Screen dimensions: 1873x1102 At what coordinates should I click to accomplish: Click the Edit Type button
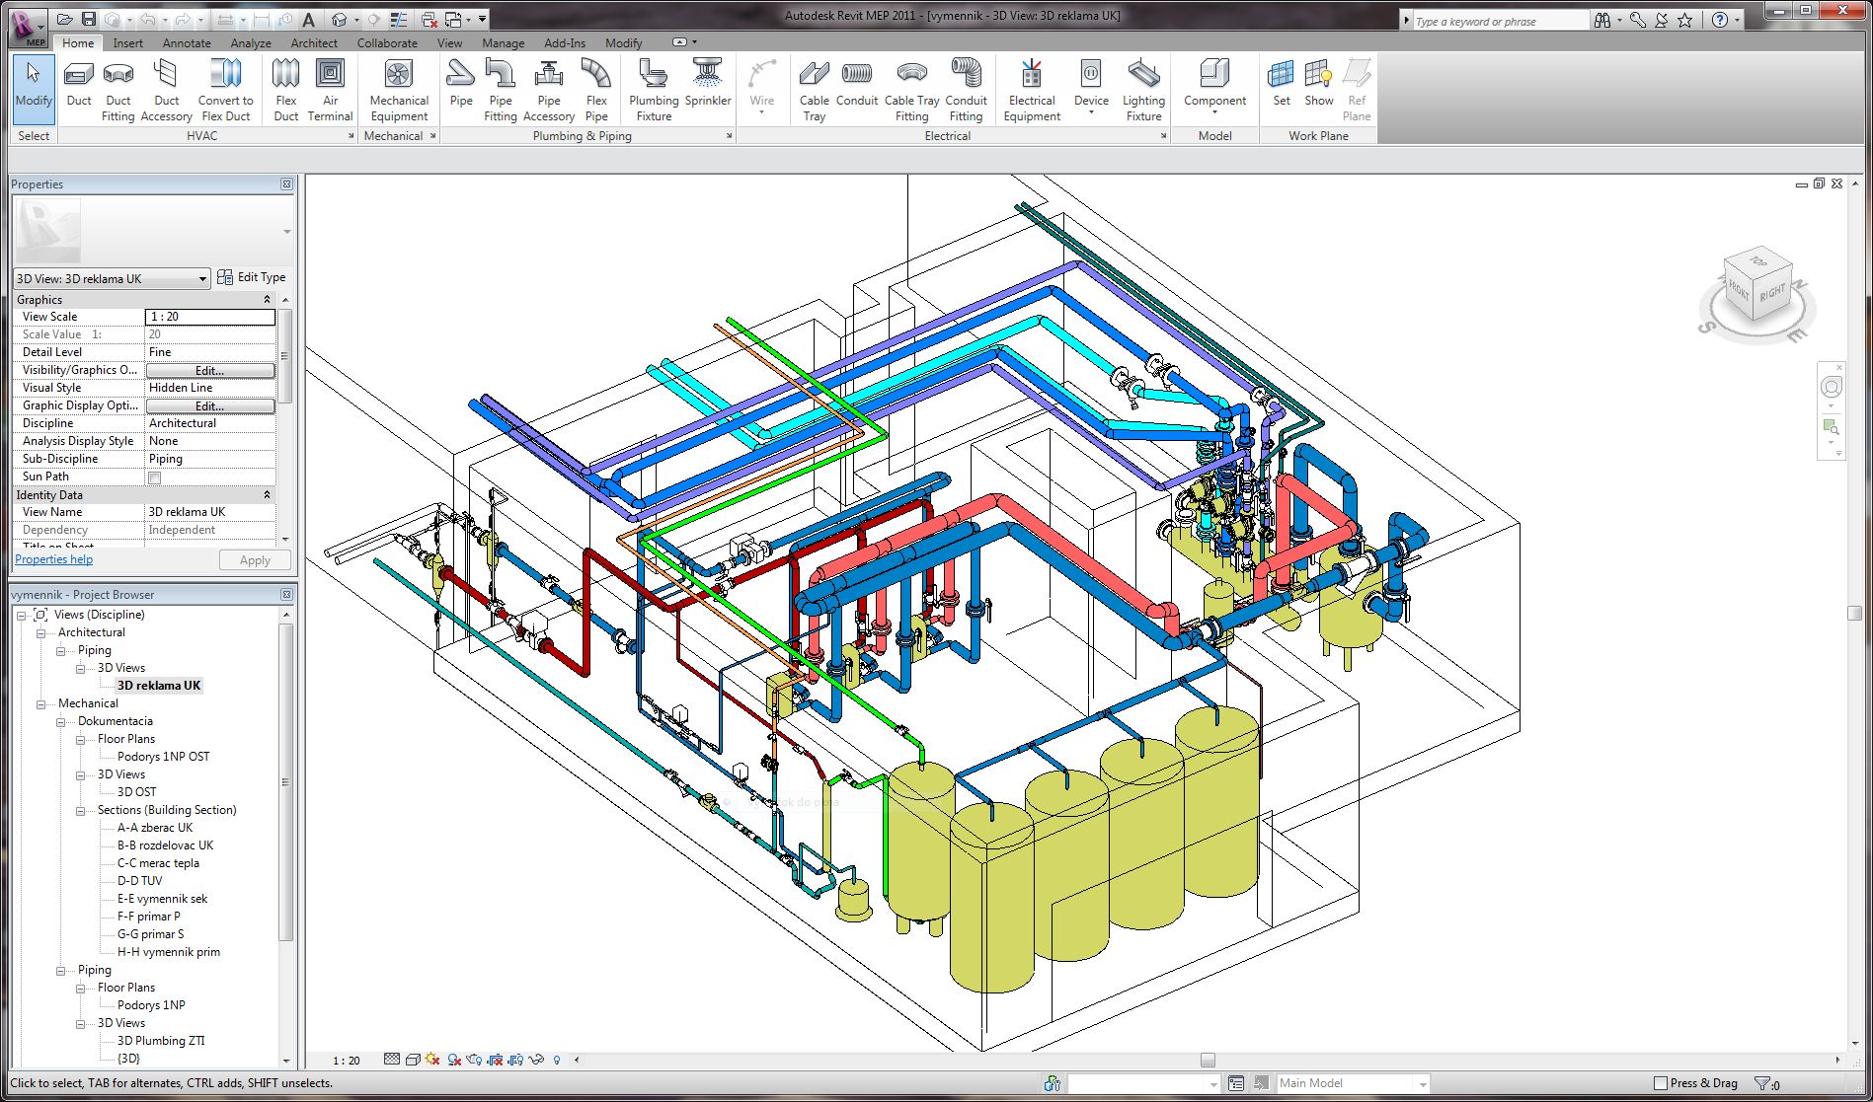(x=252, y=277)
